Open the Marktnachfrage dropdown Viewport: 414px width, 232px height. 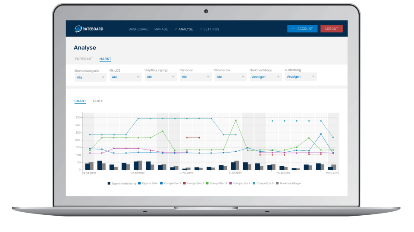tap(266, 77)
